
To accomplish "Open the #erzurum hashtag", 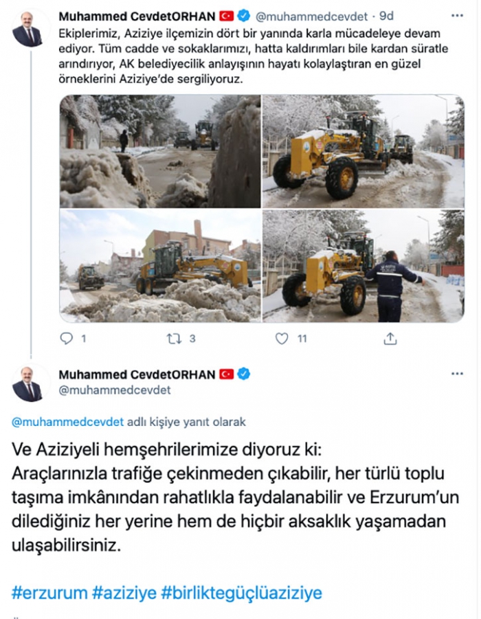I will coord(49,593).
